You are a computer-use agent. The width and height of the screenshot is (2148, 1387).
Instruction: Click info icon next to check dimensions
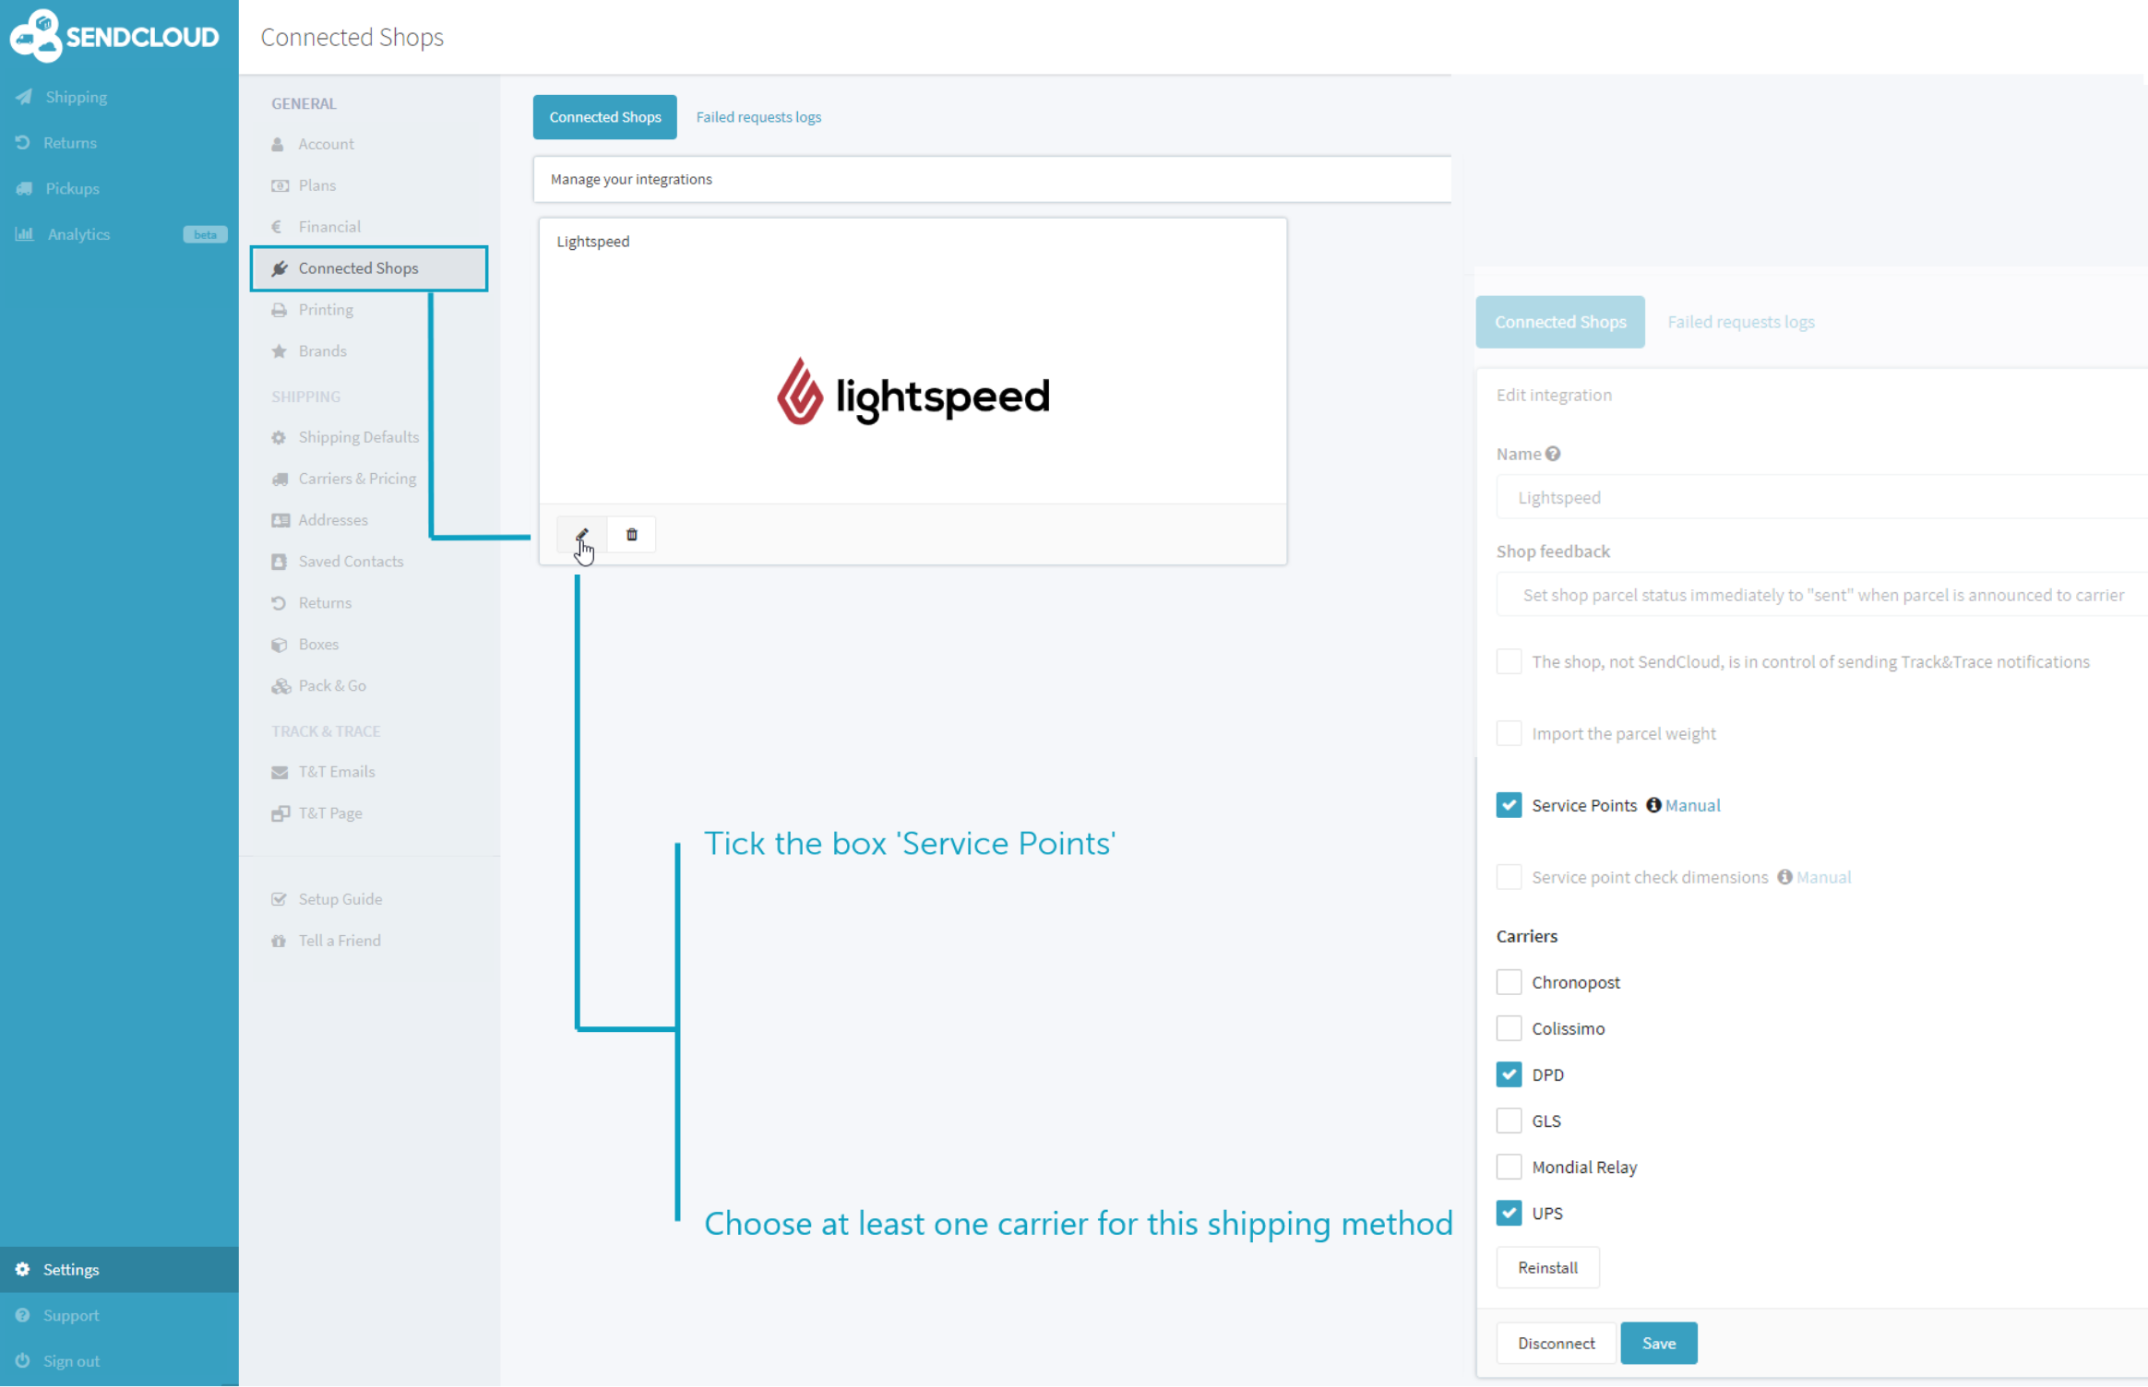[1784, 877]
